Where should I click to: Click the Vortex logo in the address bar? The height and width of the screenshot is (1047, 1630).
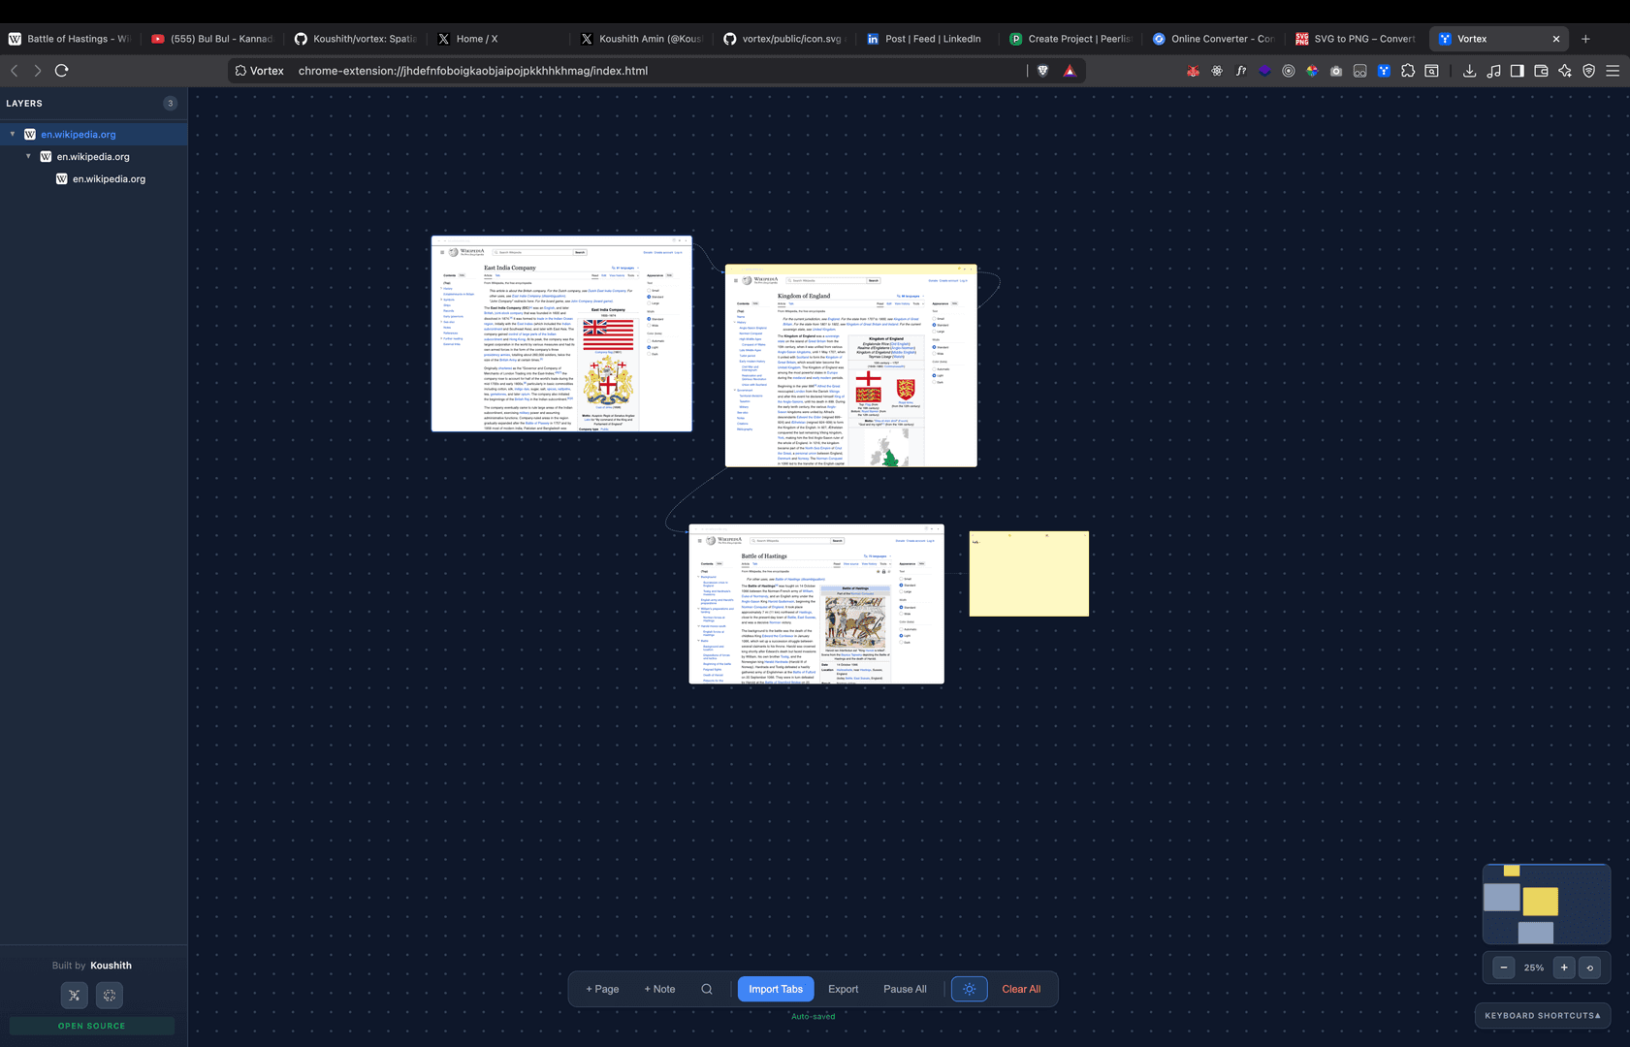239,70
